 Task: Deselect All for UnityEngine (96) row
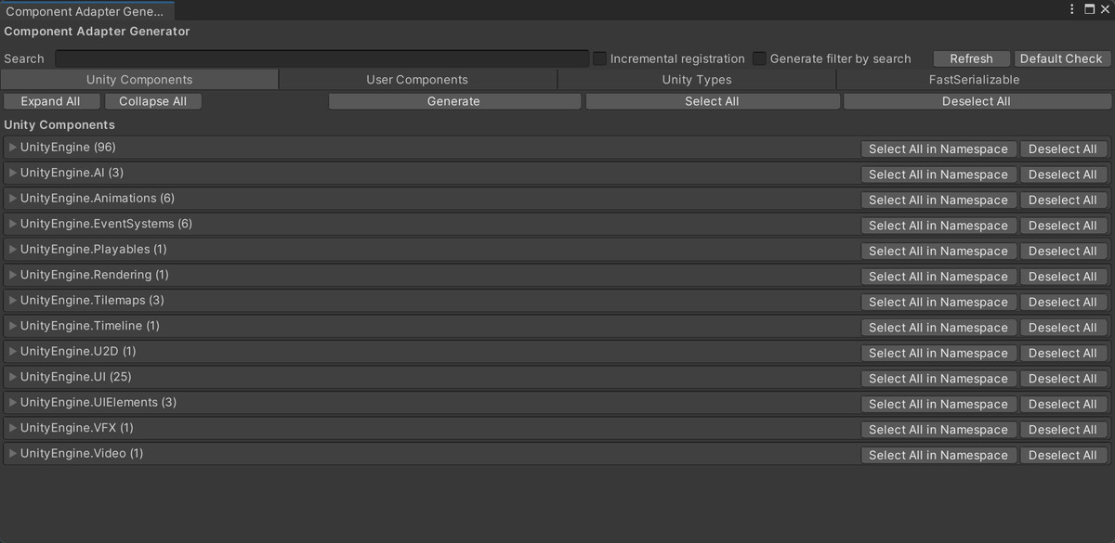1063,149
